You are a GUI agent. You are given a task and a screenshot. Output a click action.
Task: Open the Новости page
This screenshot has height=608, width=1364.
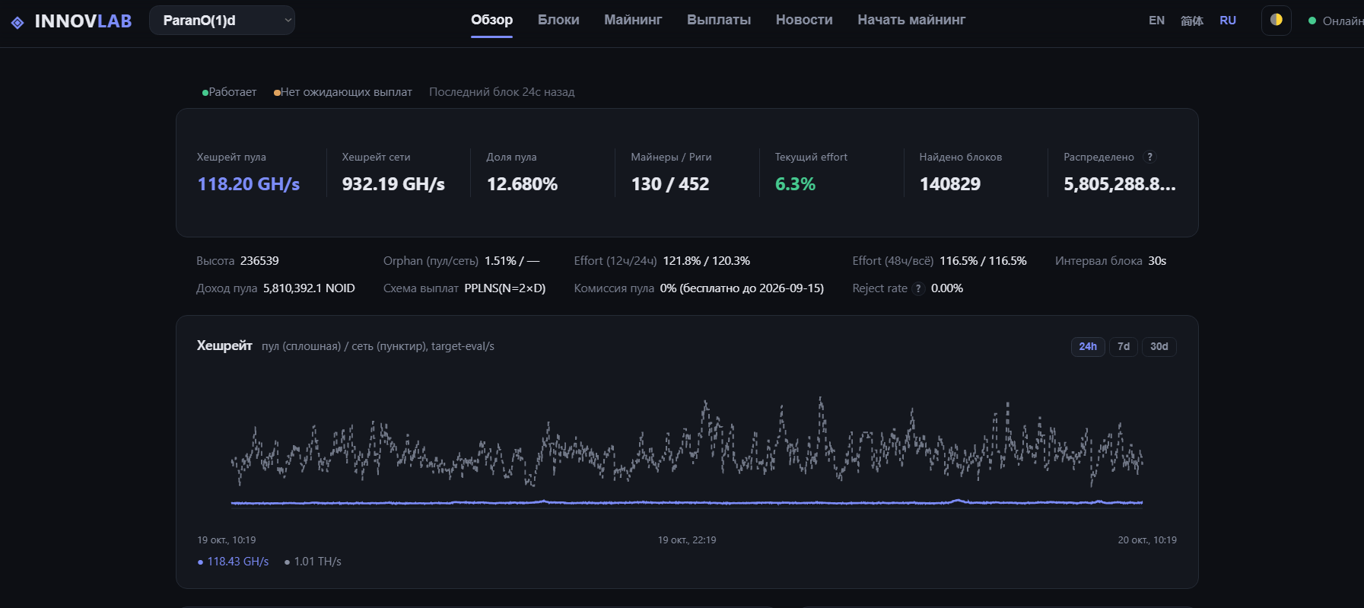click(804, 20)
